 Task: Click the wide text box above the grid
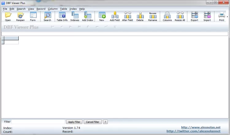(x=115, y=34)
